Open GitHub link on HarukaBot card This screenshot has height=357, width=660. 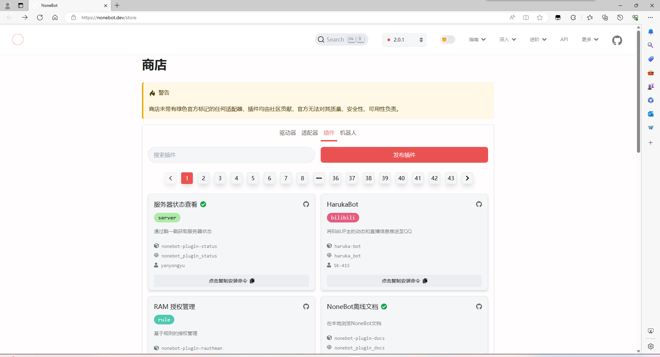[479, 204]
